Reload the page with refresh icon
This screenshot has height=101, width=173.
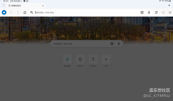156,12
